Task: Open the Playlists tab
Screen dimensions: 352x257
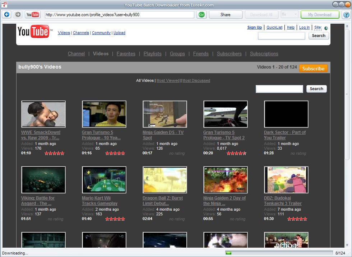Action: (x=152, y=54)
